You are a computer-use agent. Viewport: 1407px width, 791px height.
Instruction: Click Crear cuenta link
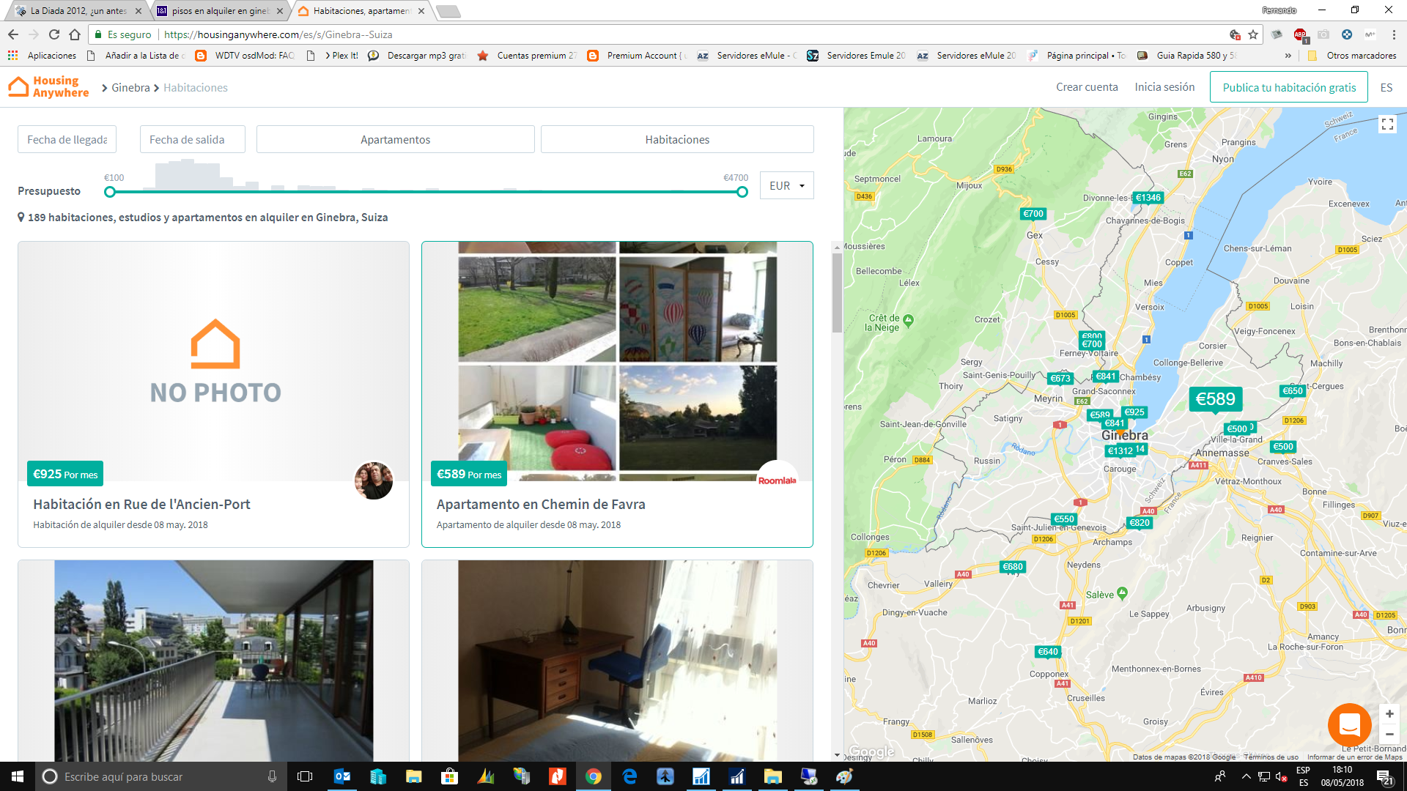(1087, 87)
